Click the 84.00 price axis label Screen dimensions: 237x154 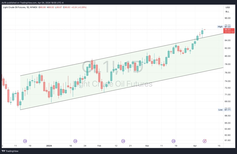coord(228,40)
